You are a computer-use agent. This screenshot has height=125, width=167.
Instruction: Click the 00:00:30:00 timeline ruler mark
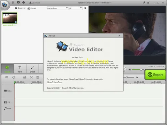tap(37, 82)
